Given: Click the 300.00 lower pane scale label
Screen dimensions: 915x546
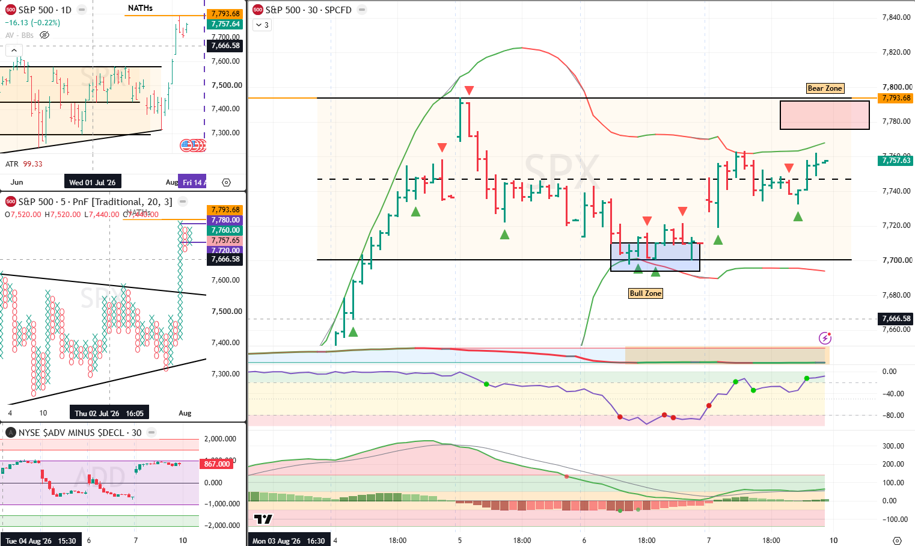Looking at the screenshot, I should pos(893,446).
